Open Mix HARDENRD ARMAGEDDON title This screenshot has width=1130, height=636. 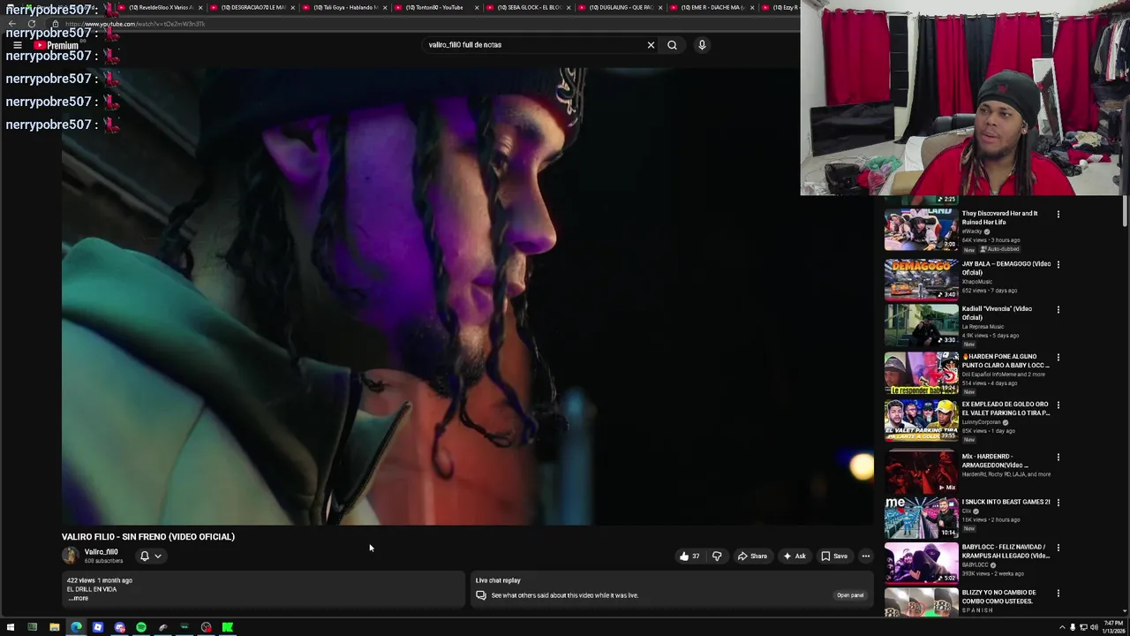[x=996, y=460]
